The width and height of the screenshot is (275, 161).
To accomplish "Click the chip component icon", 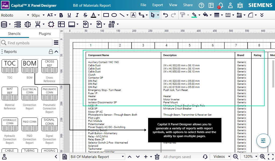I will 51,24.
